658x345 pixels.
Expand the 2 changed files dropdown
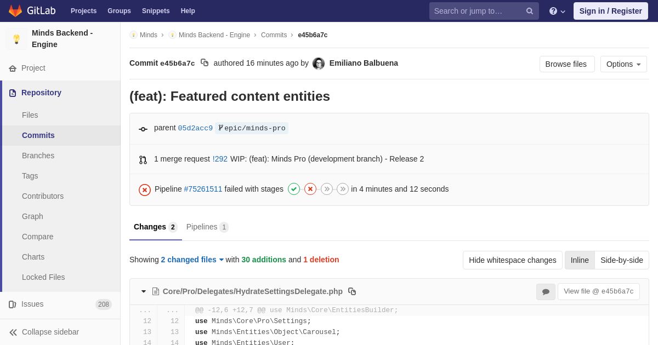pyautogui.click(x=192, y=260)
